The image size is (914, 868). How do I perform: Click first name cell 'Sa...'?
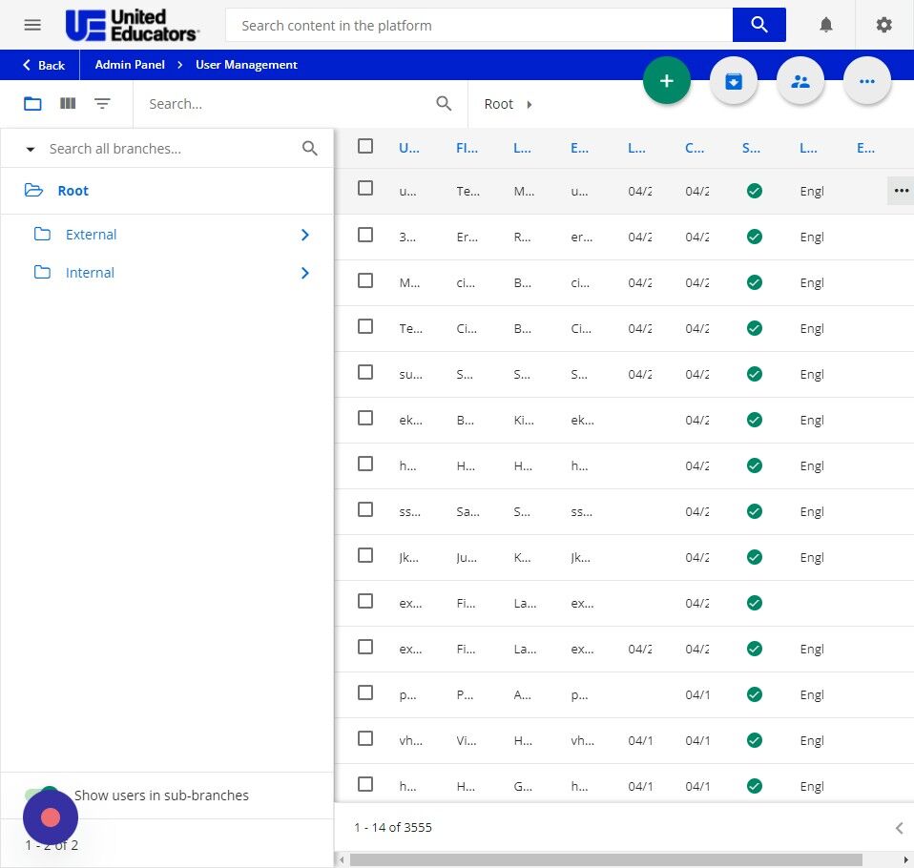(x=467, y=512)
